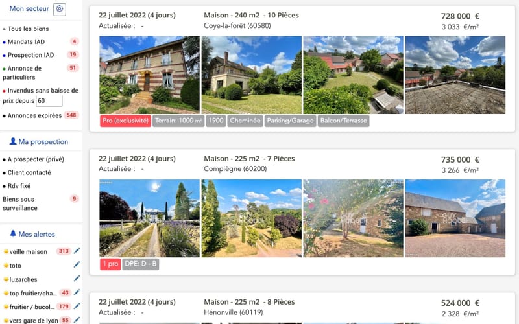Select the Tous les biens filter

coord(28,29)
